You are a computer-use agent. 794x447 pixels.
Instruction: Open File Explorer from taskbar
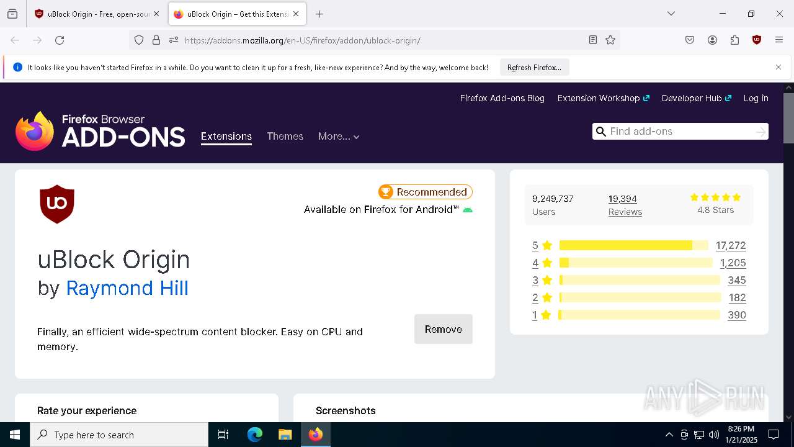(285, 435)
